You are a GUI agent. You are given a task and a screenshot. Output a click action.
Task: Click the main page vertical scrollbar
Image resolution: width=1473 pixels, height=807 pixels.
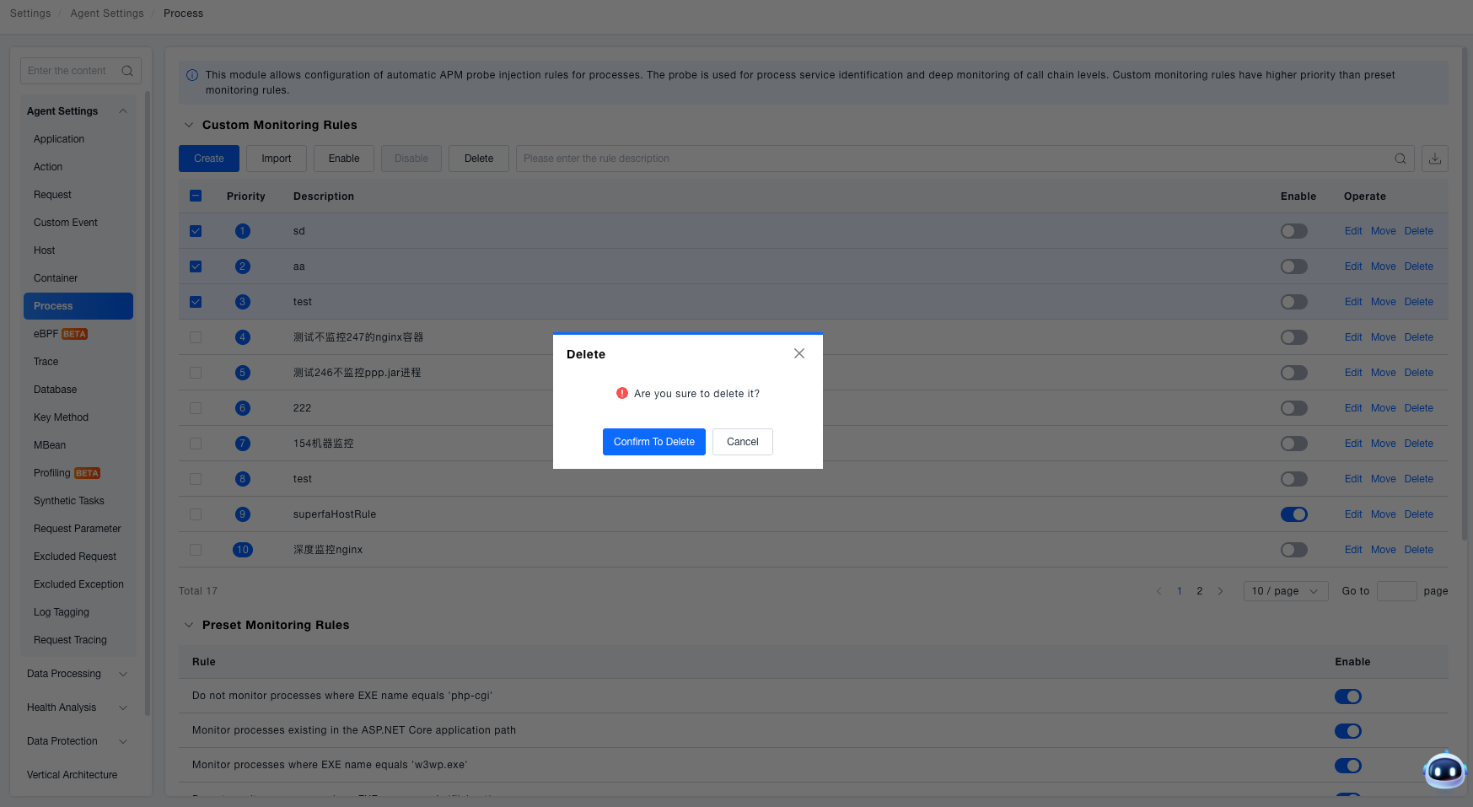pyautogui.click(x=1465, y=293)
